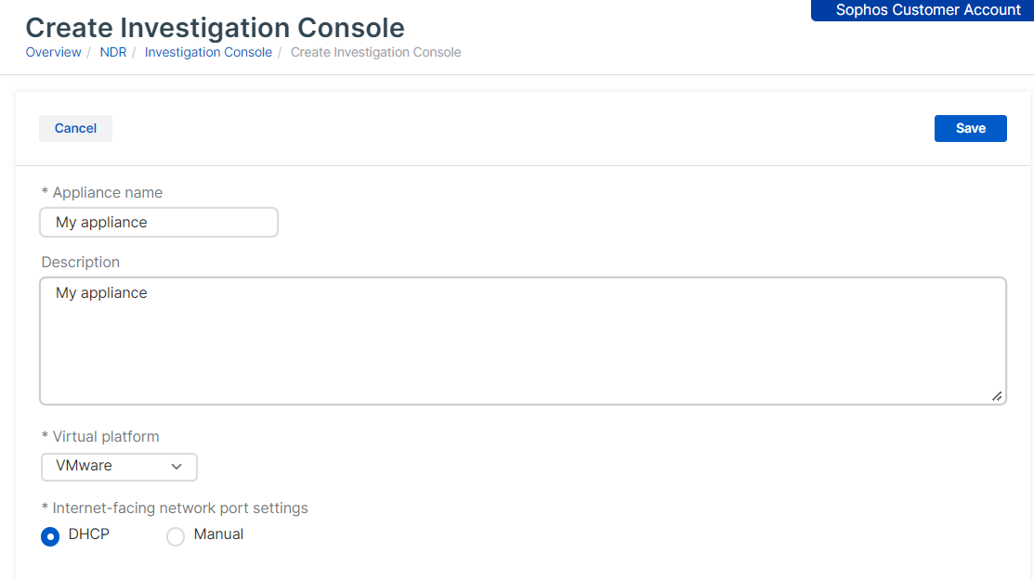
Task: Click the chevron on the VMware selector
Action: coord(177,467)
